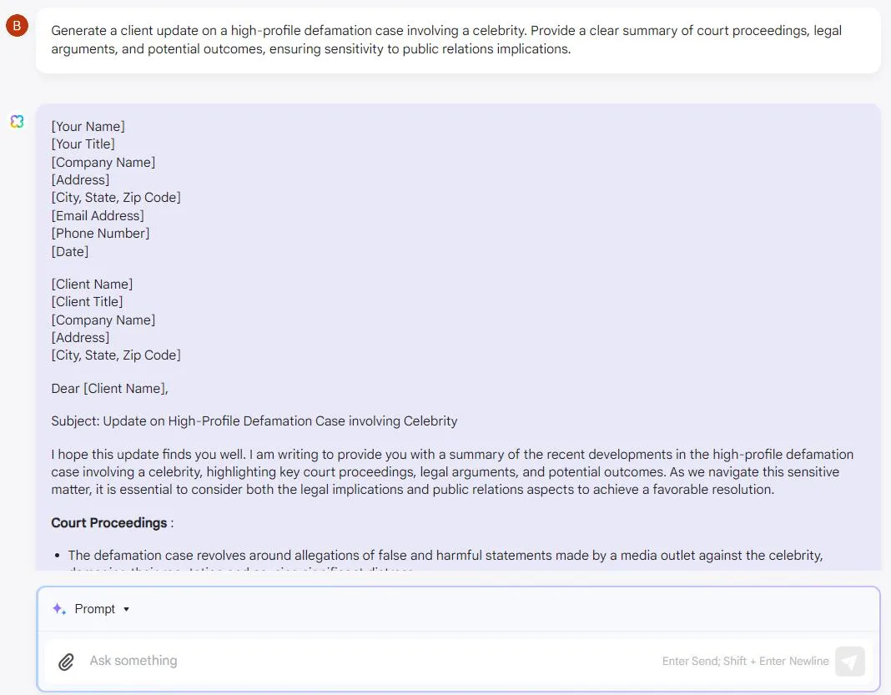Click the [Email Address] placeholder

tap(98, 216)
